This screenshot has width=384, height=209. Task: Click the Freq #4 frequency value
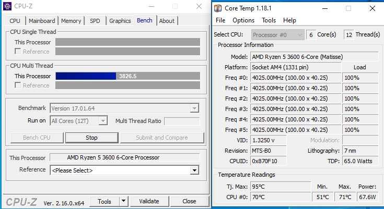[x=296, y=119]
